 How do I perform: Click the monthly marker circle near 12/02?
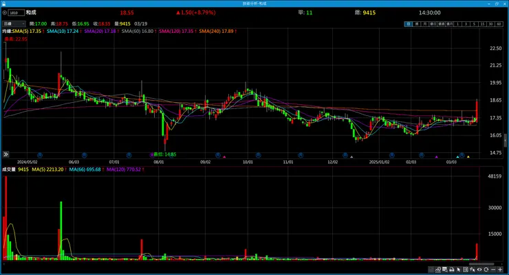(x=345, y=155)
